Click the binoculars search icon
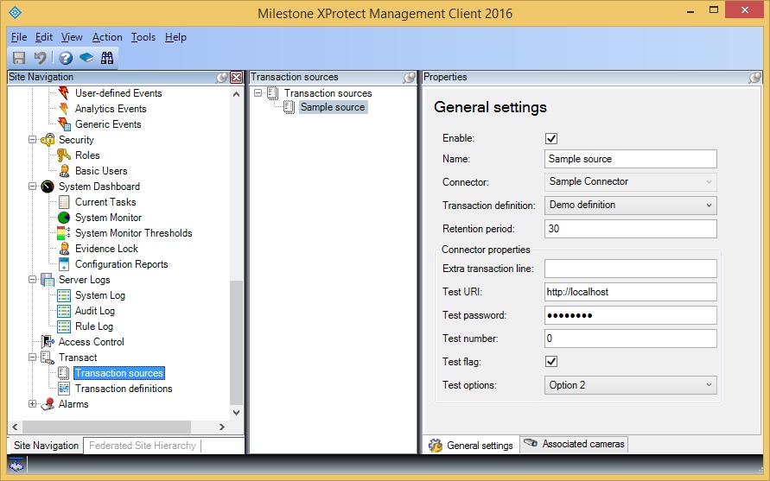This screenshot has width=770, height=481. [107, 58]
